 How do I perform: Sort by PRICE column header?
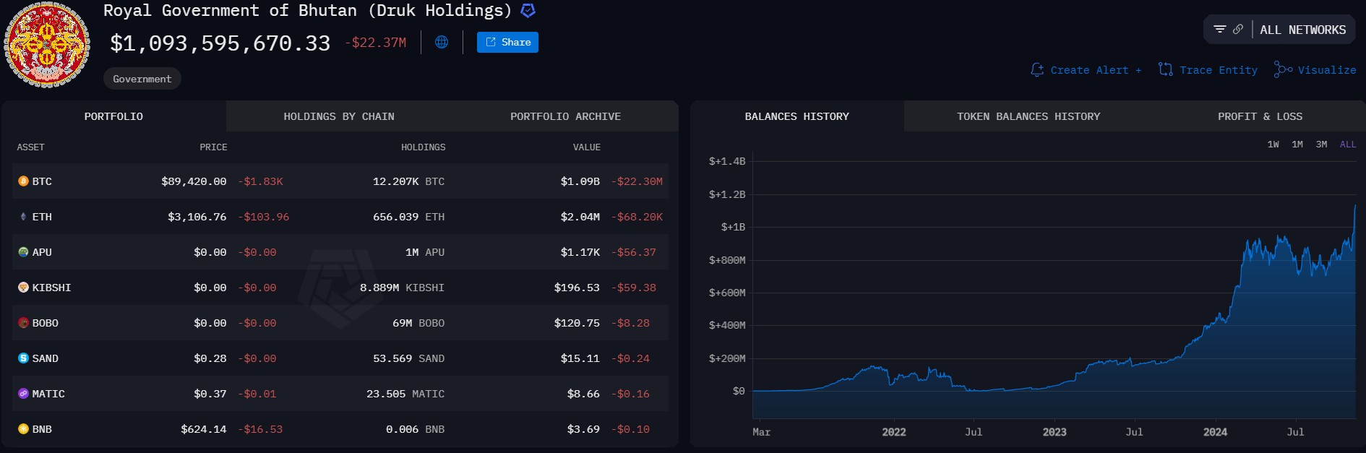tap(213, 147)
